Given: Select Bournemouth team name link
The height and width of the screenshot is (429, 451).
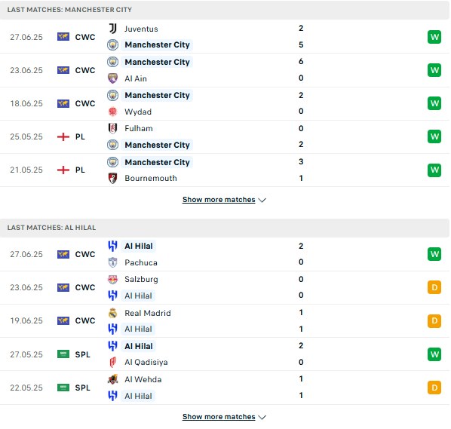Looking at the screenshot, I should [x=151, y=178].
